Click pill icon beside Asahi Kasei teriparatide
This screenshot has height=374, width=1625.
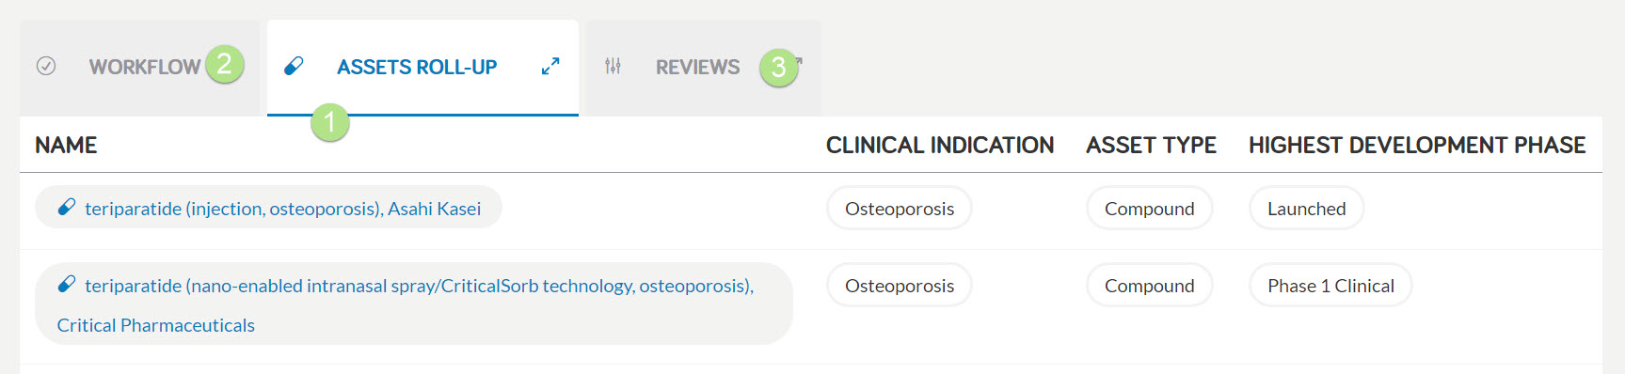[x=66, y=207]
